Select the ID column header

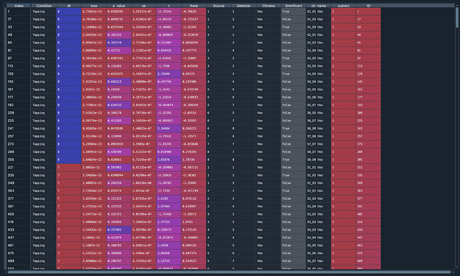[x=368, y=5]
